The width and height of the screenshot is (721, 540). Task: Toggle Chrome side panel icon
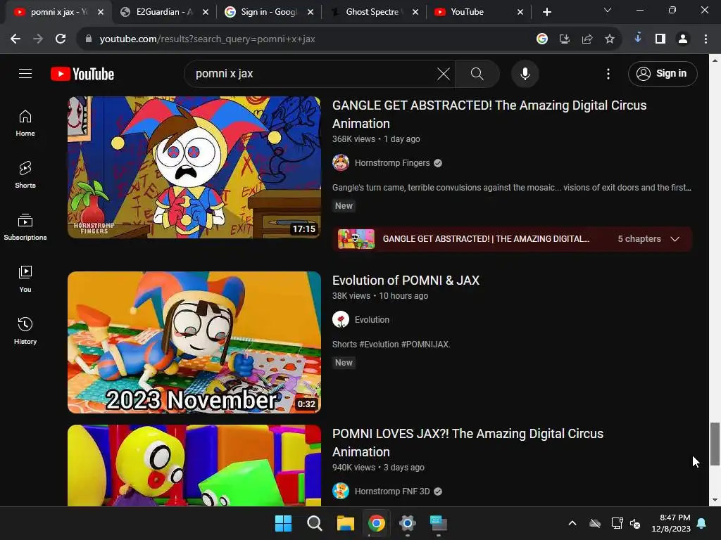click(x=660, y=39)
